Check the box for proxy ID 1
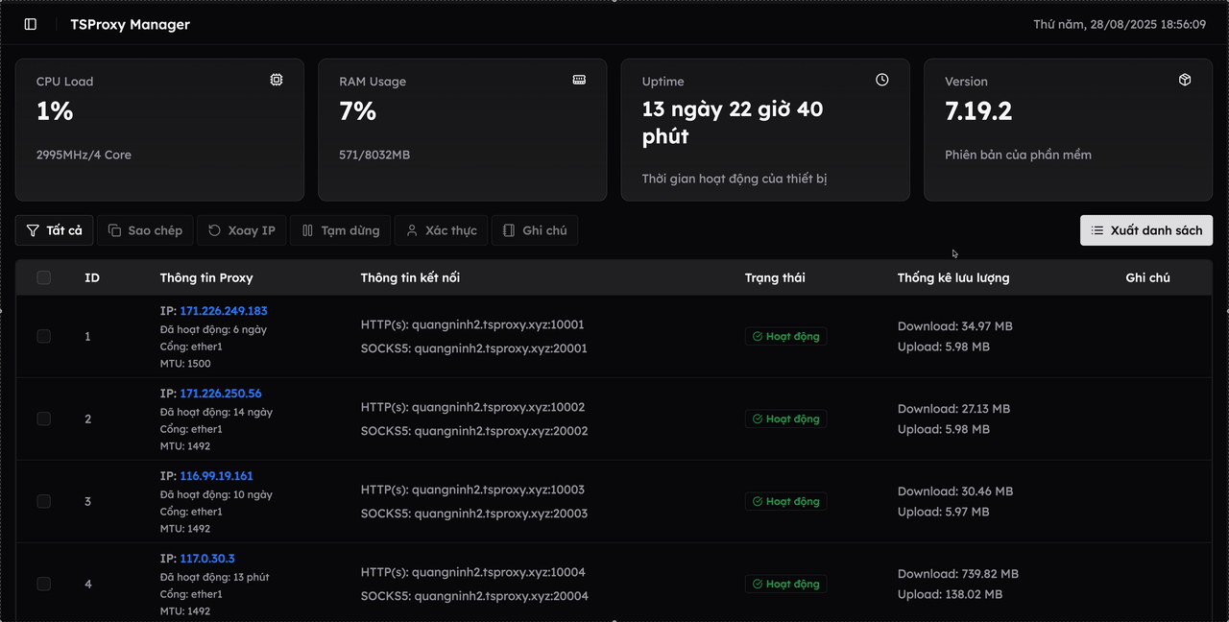1229x622 pixels. click(x=43, y=336)
